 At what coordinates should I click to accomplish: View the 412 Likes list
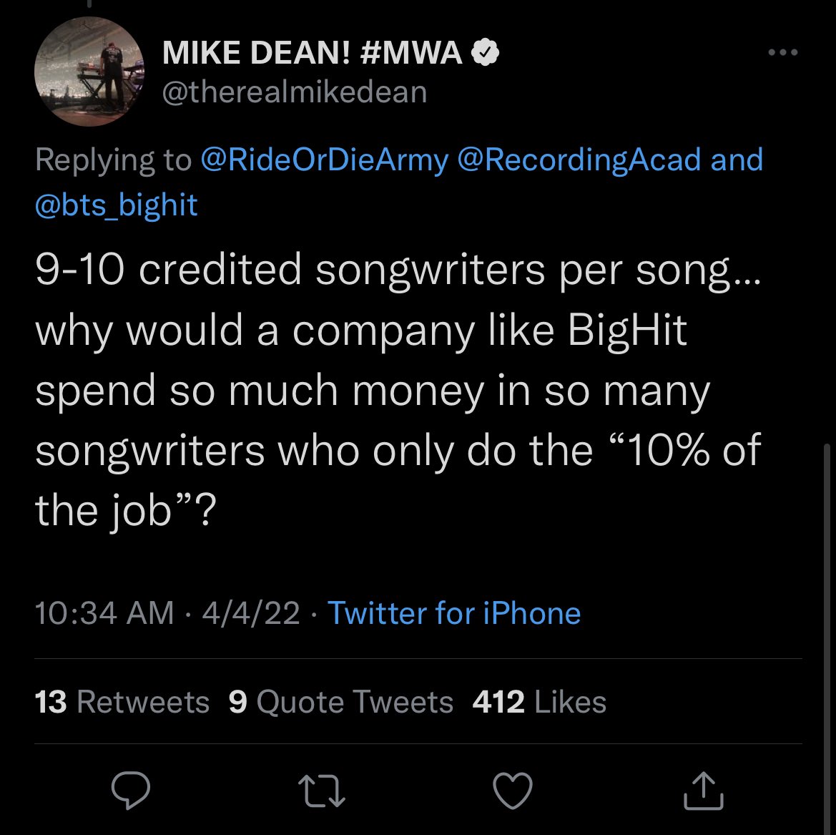point(539,702)
